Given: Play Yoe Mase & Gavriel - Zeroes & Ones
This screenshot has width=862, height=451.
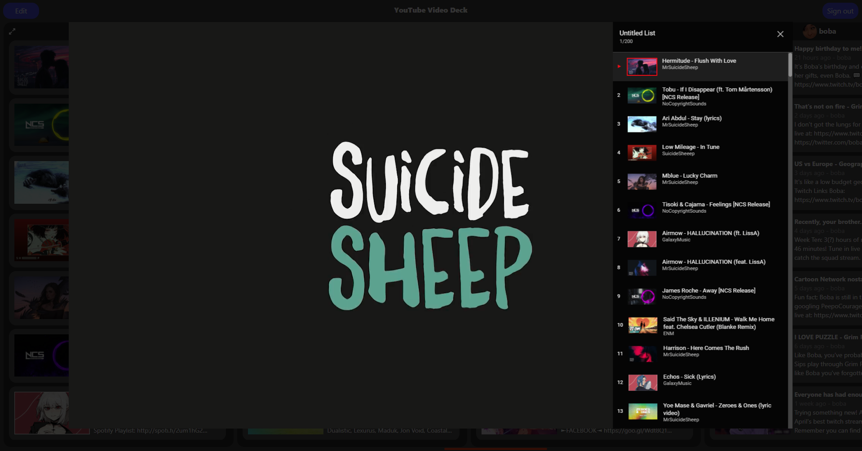Looking at the screenshot, I should coord(700,412).
